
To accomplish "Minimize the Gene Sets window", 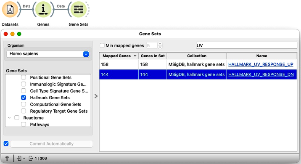I will pos(13,34).
